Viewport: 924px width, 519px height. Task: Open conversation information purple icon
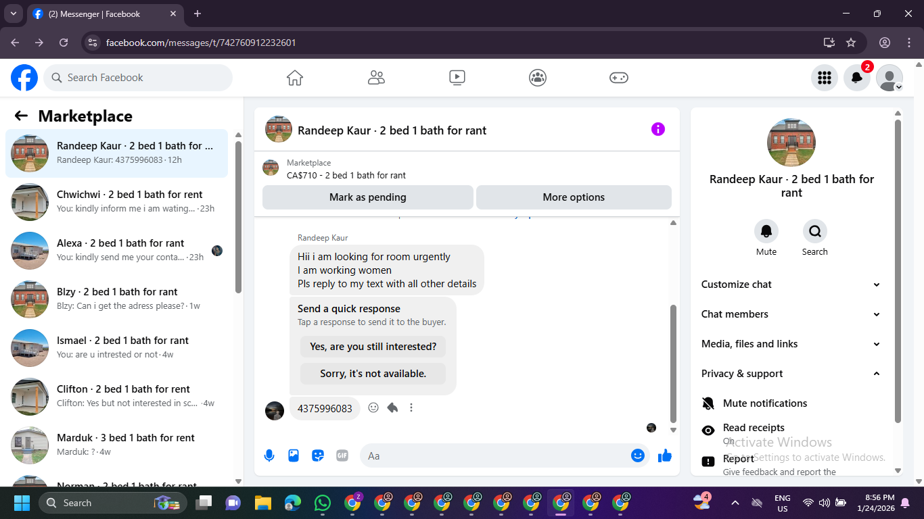click(x=658, y=129)
